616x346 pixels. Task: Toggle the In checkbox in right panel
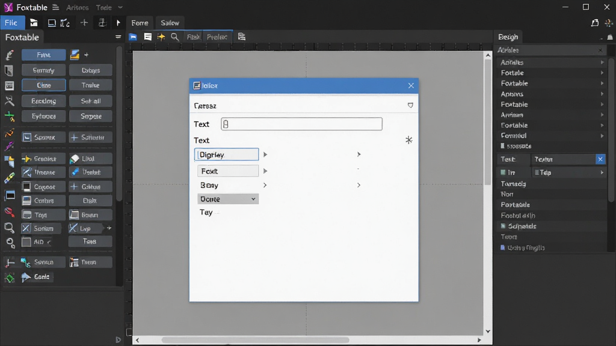[503, 172]
